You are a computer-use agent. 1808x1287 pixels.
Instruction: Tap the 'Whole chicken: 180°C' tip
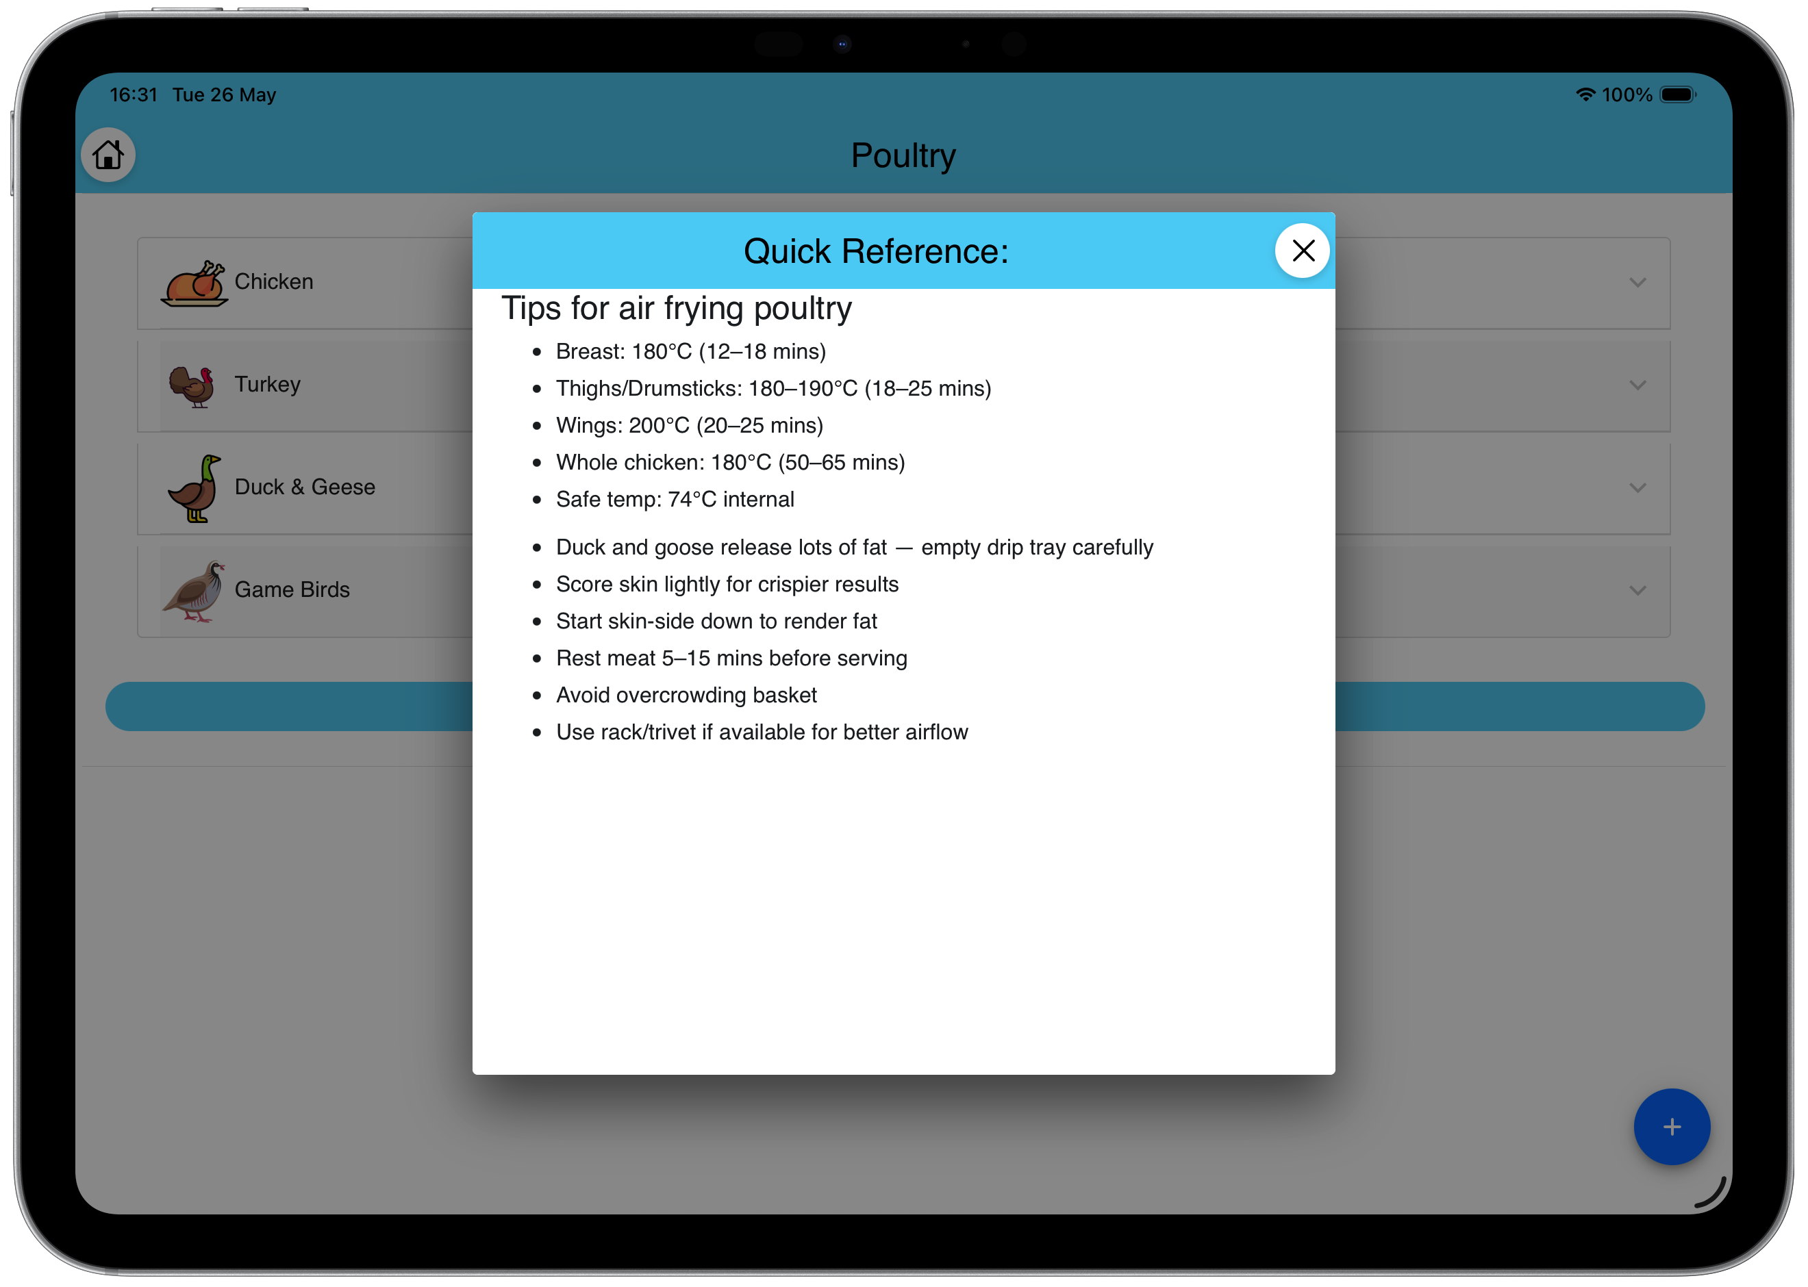731,462
